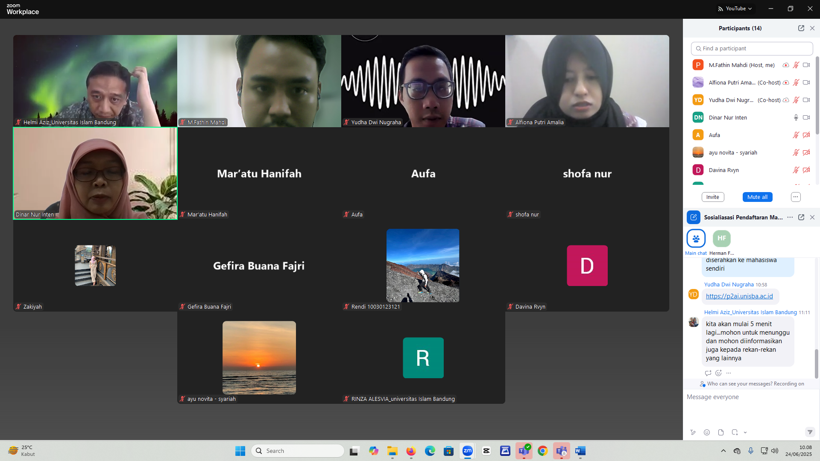Mute Dinar Nur Inten from participants list
This screenshot has height=461, width=820.
click(796, 117)
